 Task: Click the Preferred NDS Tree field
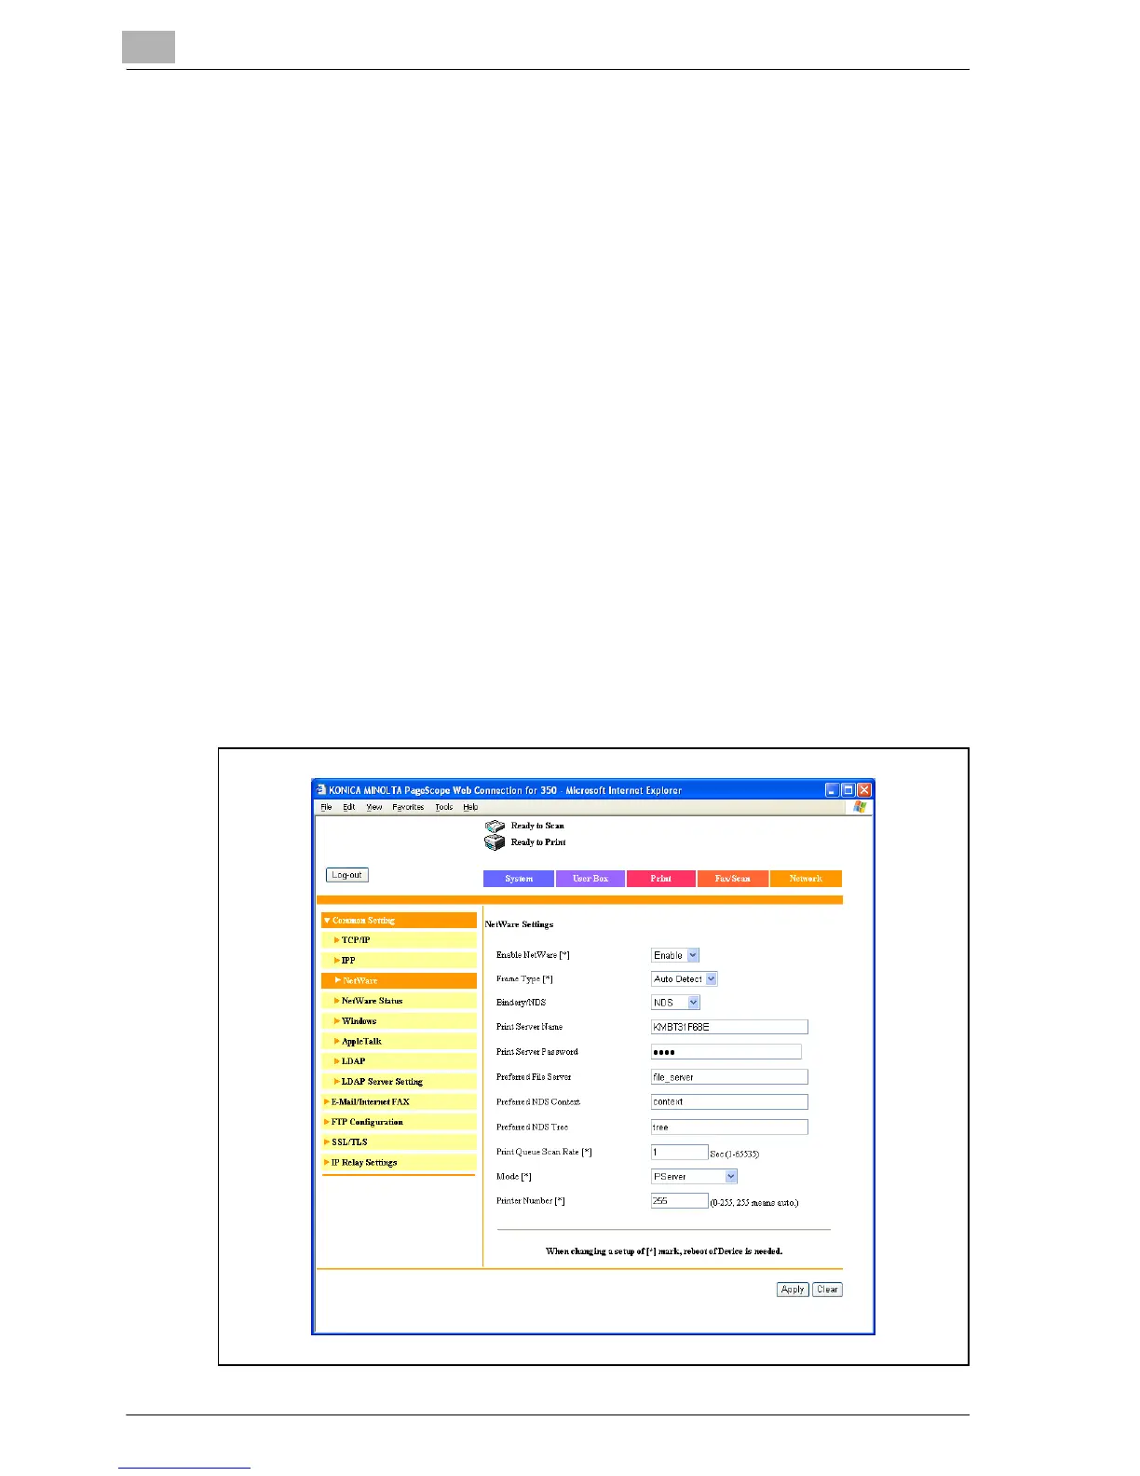point(729,1127)
